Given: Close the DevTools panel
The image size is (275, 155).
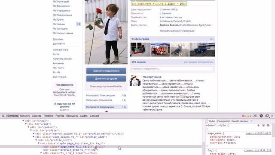Looking at the screenshot, I should 272,116.
